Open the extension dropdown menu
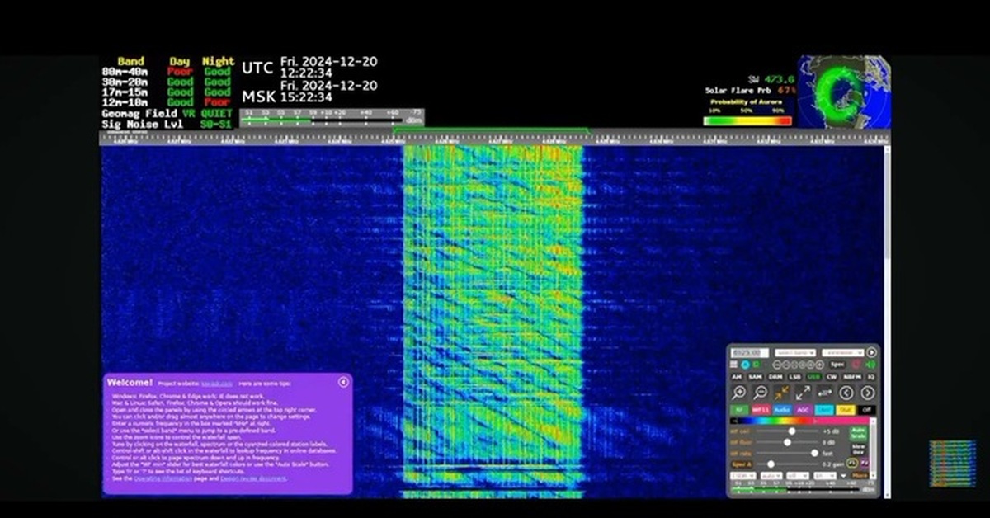 tap(842, 352)
